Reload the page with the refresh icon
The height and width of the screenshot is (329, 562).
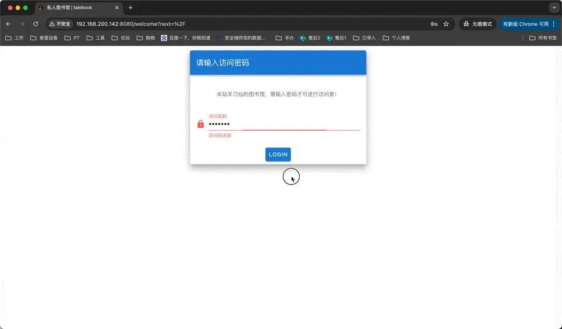36,24
